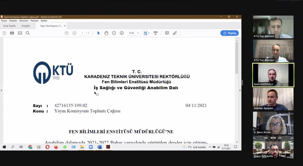
Task: Open Opera browser from the taskbar
Action: (x=47, y=147)
